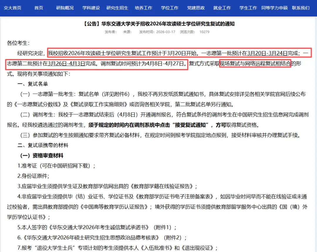Click 《中国高等教育学历认证报告》 text
The image size is (317, 252).
click(114, 207)
